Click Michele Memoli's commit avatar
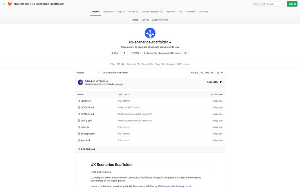Viewport: 300px width, 188px height. (80, 82)
